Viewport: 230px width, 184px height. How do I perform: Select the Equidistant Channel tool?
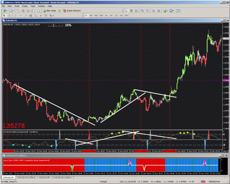[x=31, y=15]
